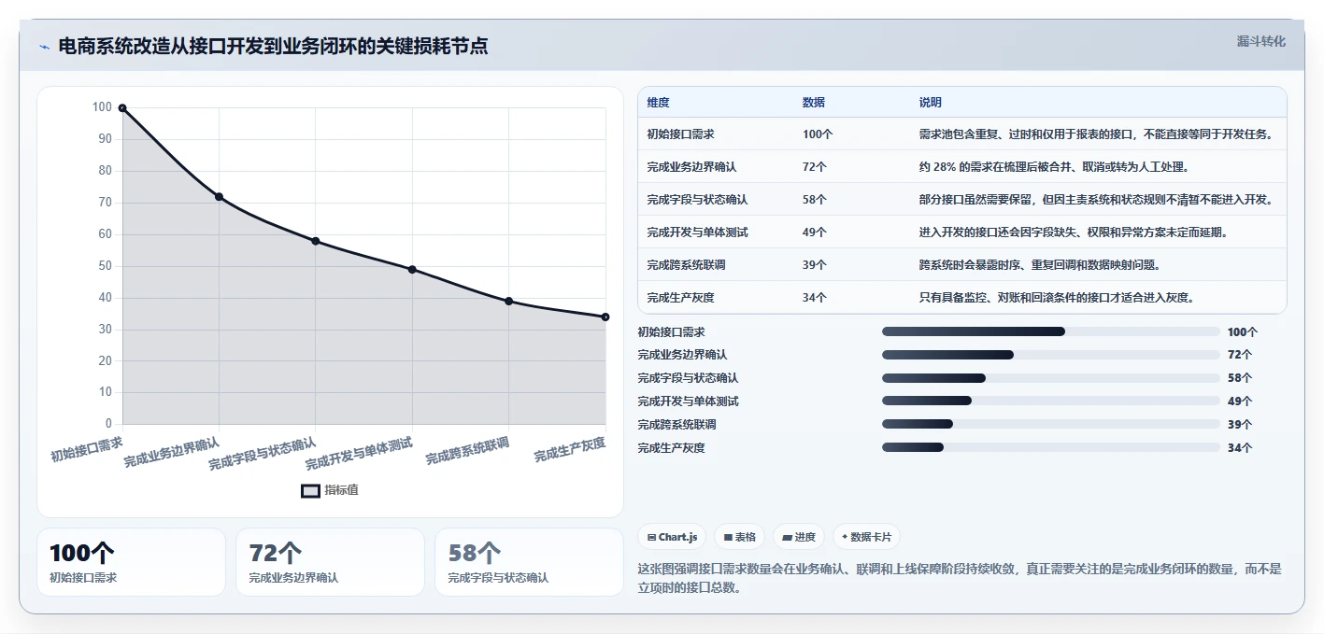Click the 完成生产灰度 progress bar
Image resolution: width=1324 pixels, height=634 pixels.
click(x=1051, y=448)
